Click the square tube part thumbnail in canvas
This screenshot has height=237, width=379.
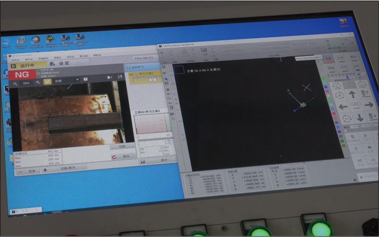click(x=179, y=70)
